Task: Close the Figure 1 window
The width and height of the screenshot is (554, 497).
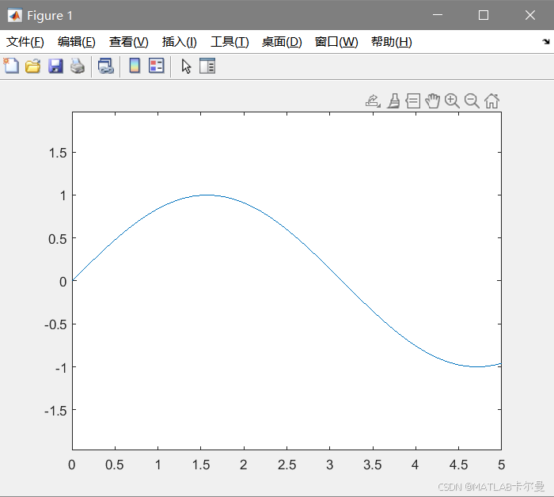Action: tap(530, 15)
